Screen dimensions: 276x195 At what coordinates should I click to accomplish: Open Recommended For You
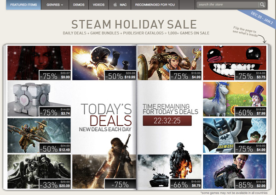coord(155,5)
